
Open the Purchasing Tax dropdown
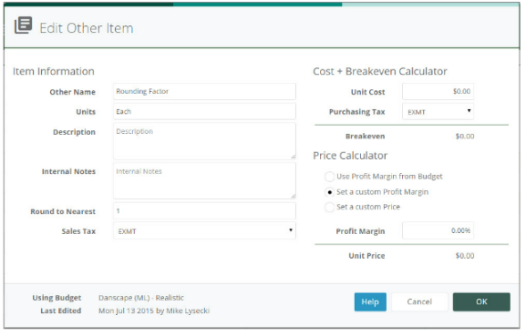click(x=438, y=112)
